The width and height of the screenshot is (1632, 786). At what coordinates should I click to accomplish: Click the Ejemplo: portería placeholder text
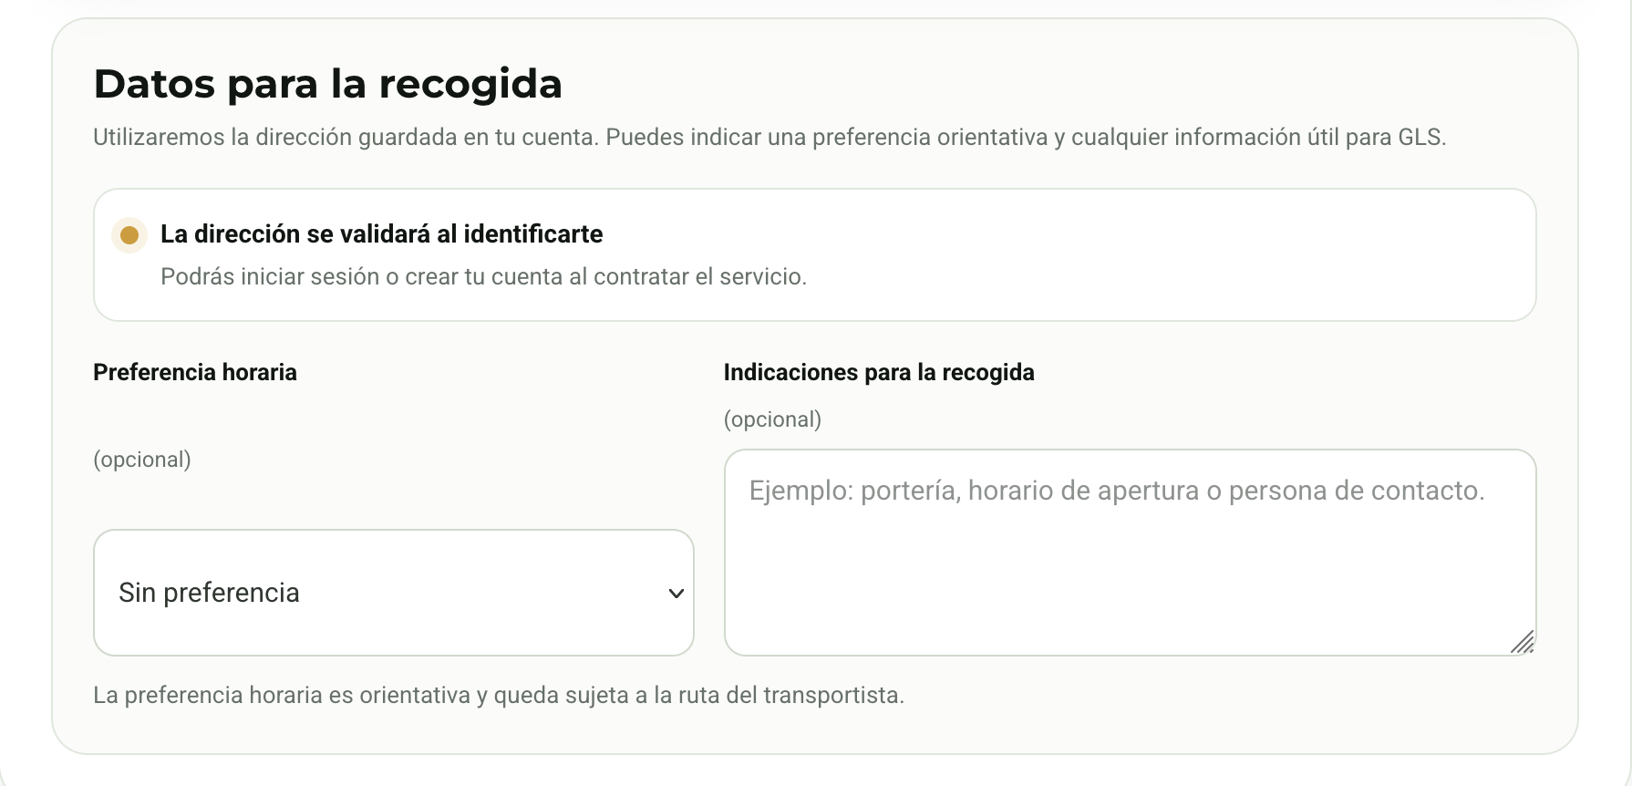click(x=1117, y=491)
